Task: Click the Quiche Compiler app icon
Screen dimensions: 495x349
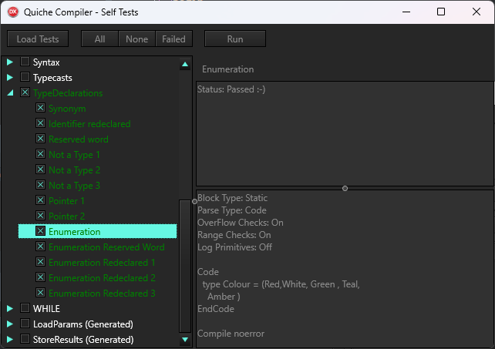Action: pos(13,12)
